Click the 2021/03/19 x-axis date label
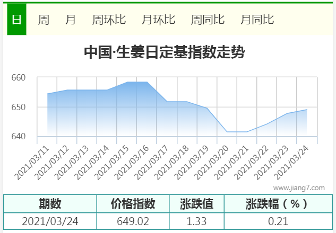Viewport: 336px width, 233px height. click(x=192, y=163)
